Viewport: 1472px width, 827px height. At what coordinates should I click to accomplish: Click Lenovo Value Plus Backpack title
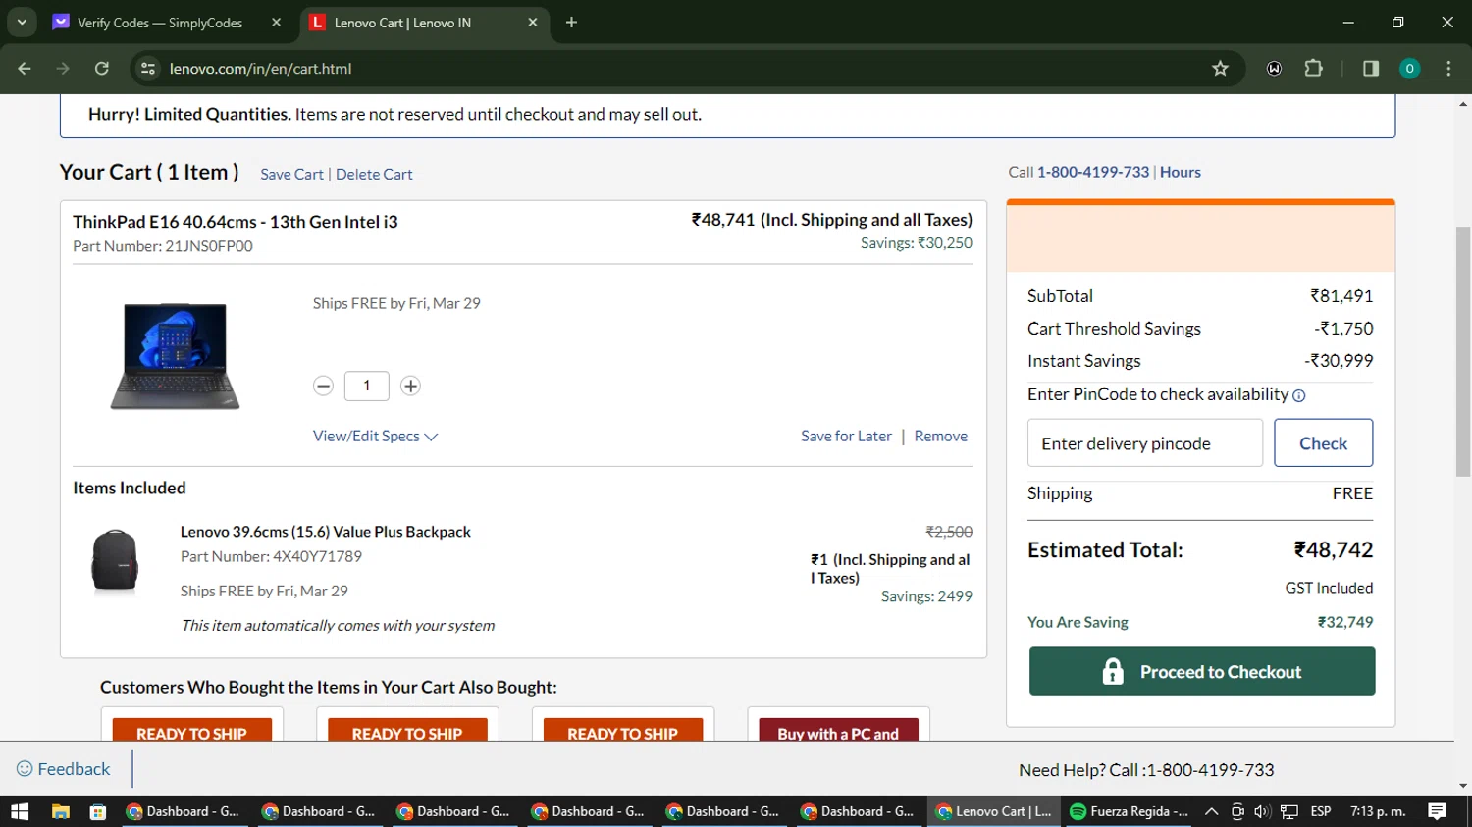[x=326, y=532]
